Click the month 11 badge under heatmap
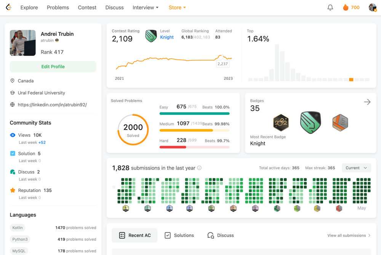Screen dimensions: 381x255 pyautogui.click(x=233, y=208)
